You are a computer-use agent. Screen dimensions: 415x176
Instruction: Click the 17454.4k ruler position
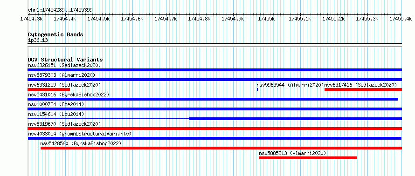pos(65,19)
